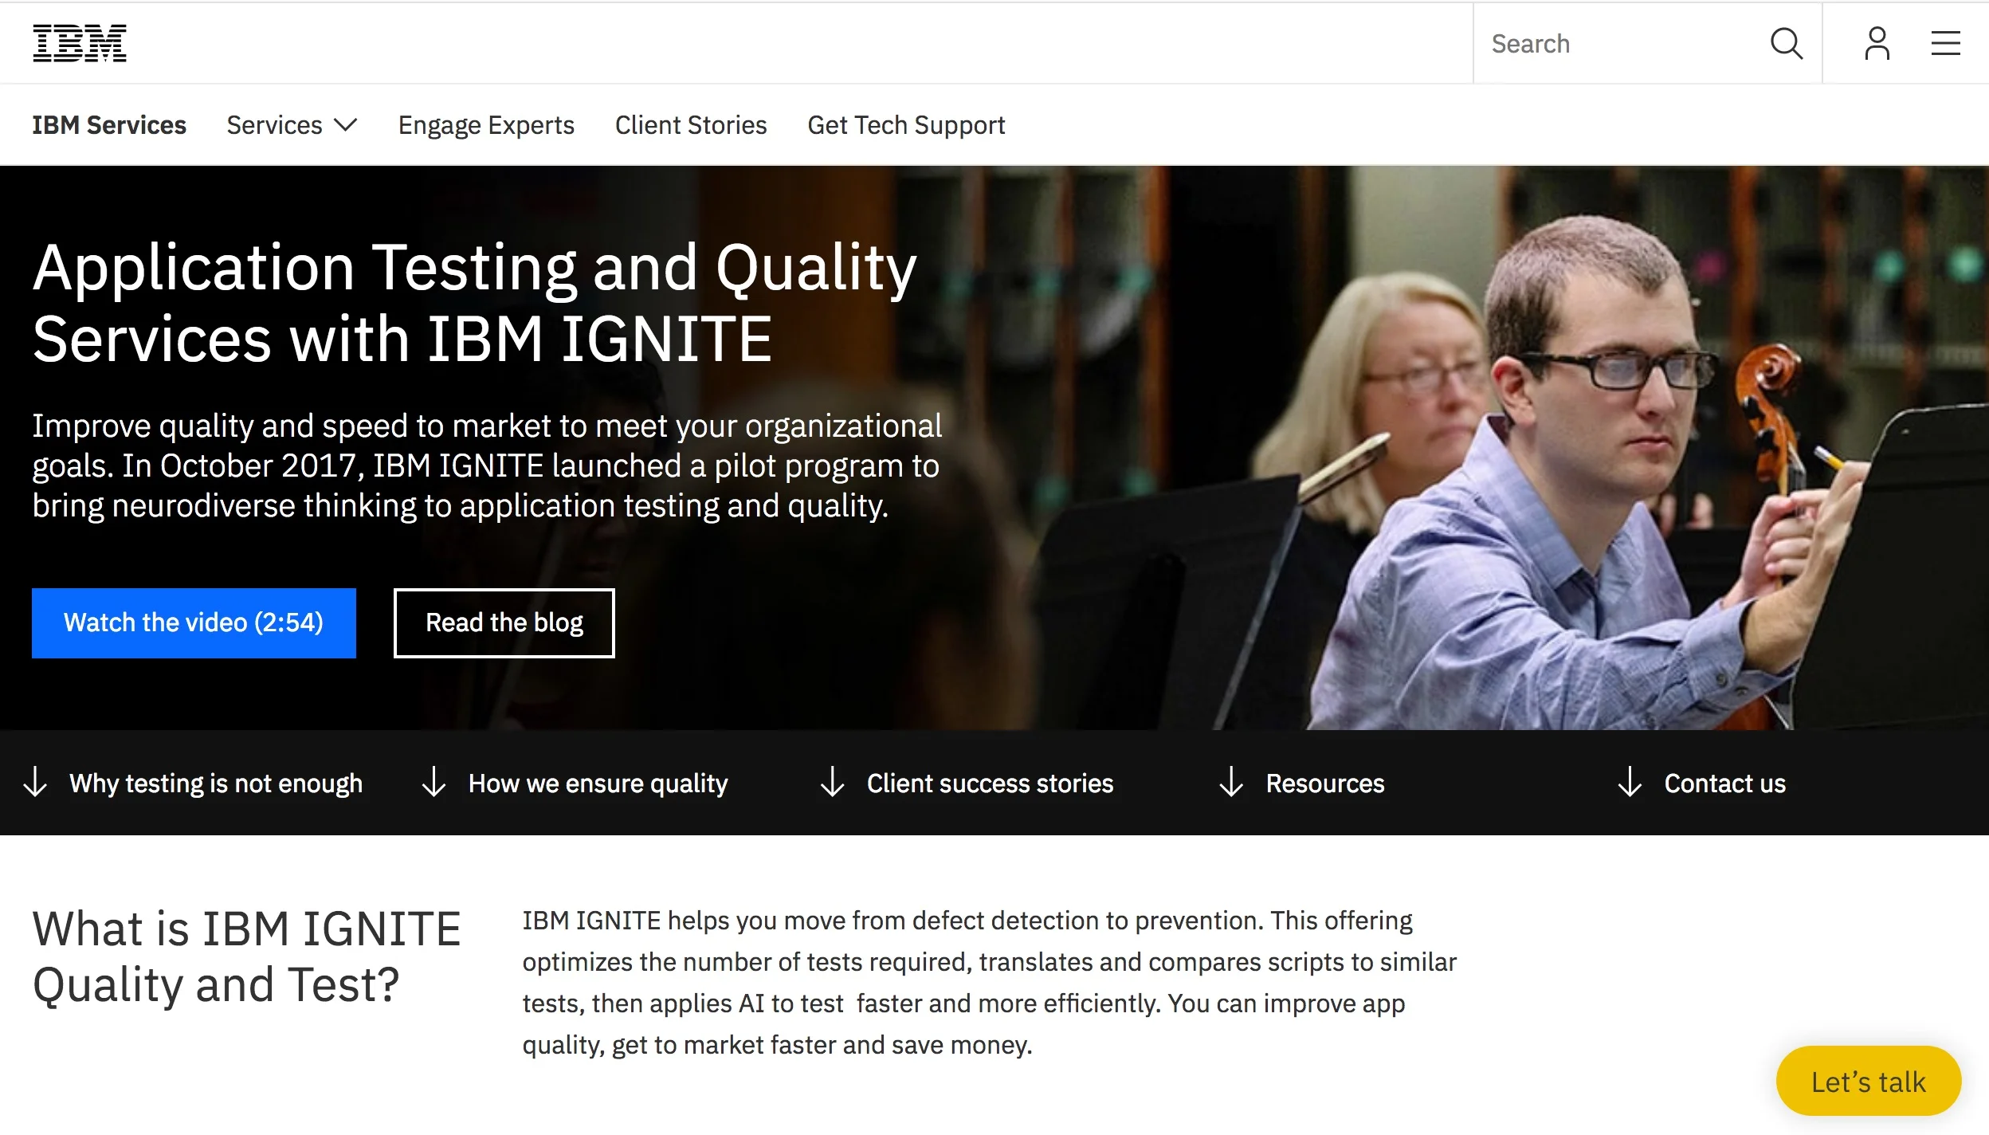This screenshot has width=1989, height=1135.
Task: Open the user profile icon
Action: tap(1877, 43)
